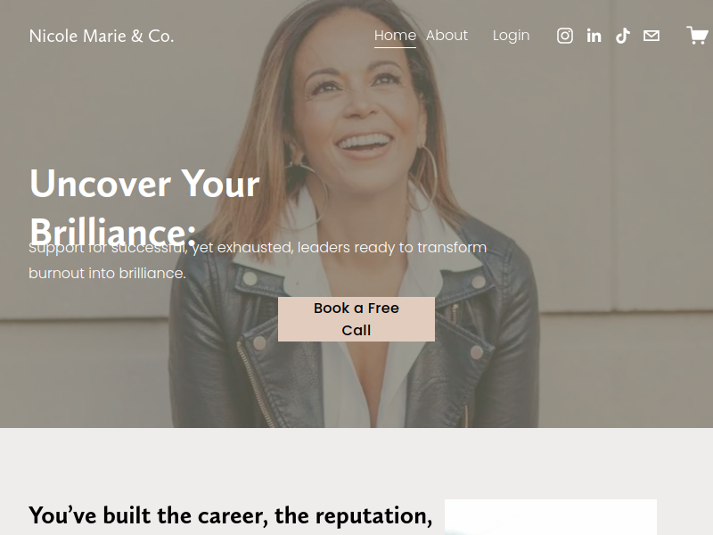
Task: Book a Free Call button
Action: click(x=356, y=319)
